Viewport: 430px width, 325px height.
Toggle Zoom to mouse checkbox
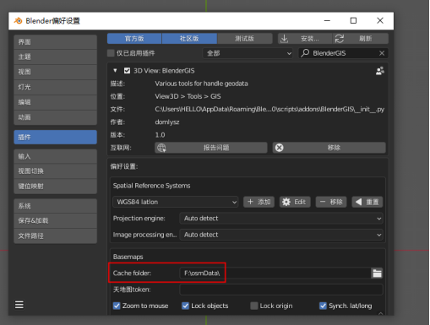[117, 306]
